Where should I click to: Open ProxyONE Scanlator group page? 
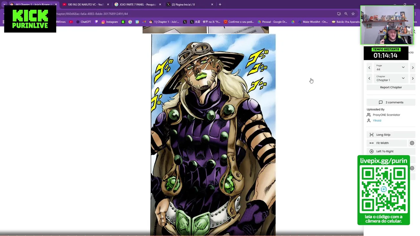(386, 115)
